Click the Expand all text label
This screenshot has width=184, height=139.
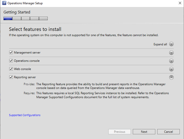click(x=160, y=44)
